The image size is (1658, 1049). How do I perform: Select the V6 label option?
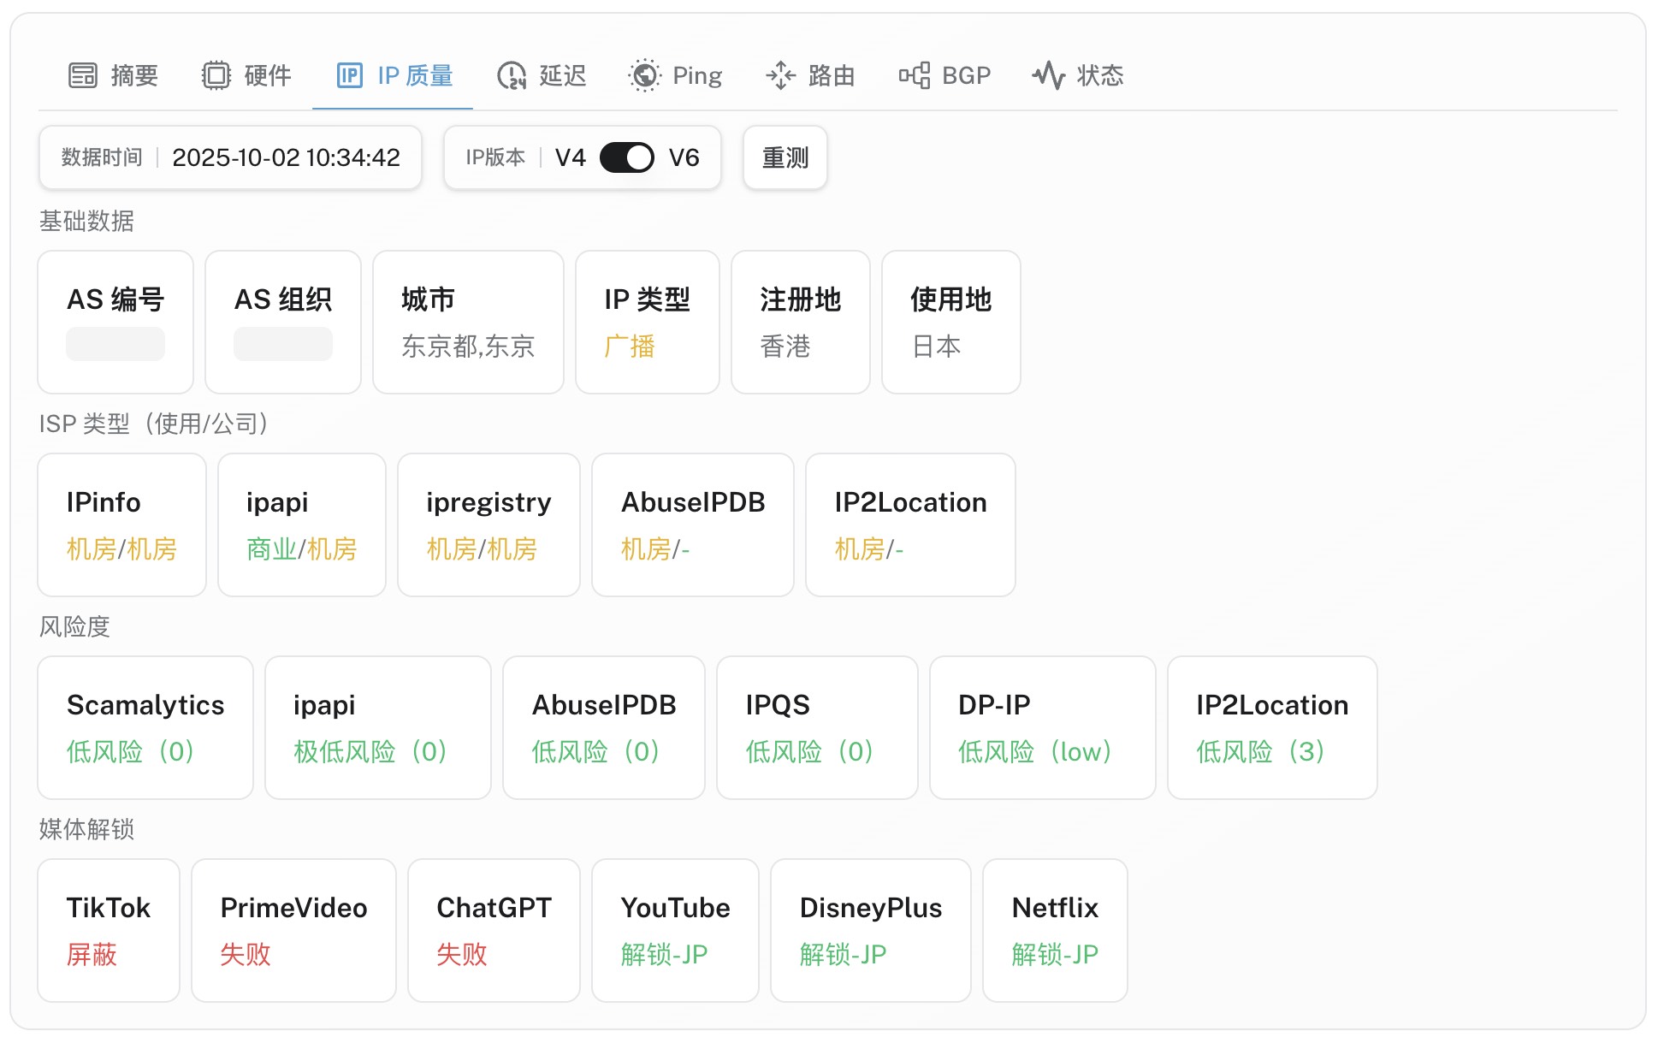(684, 157)
